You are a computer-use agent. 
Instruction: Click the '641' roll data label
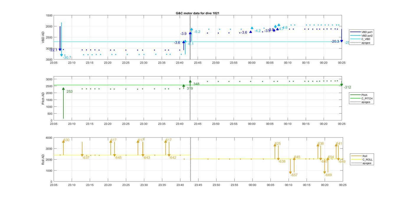click(x=339, y=144)
